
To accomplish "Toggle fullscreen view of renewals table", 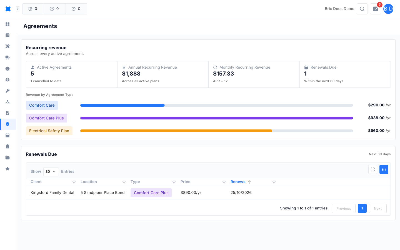I will (x=373, y=169).
